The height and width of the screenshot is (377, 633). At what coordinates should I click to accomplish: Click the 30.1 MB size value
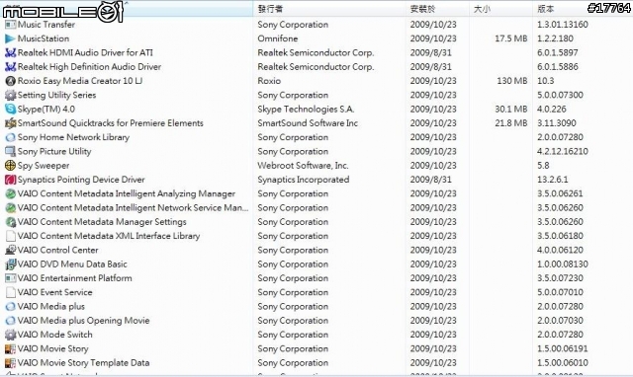click(511, 110)
